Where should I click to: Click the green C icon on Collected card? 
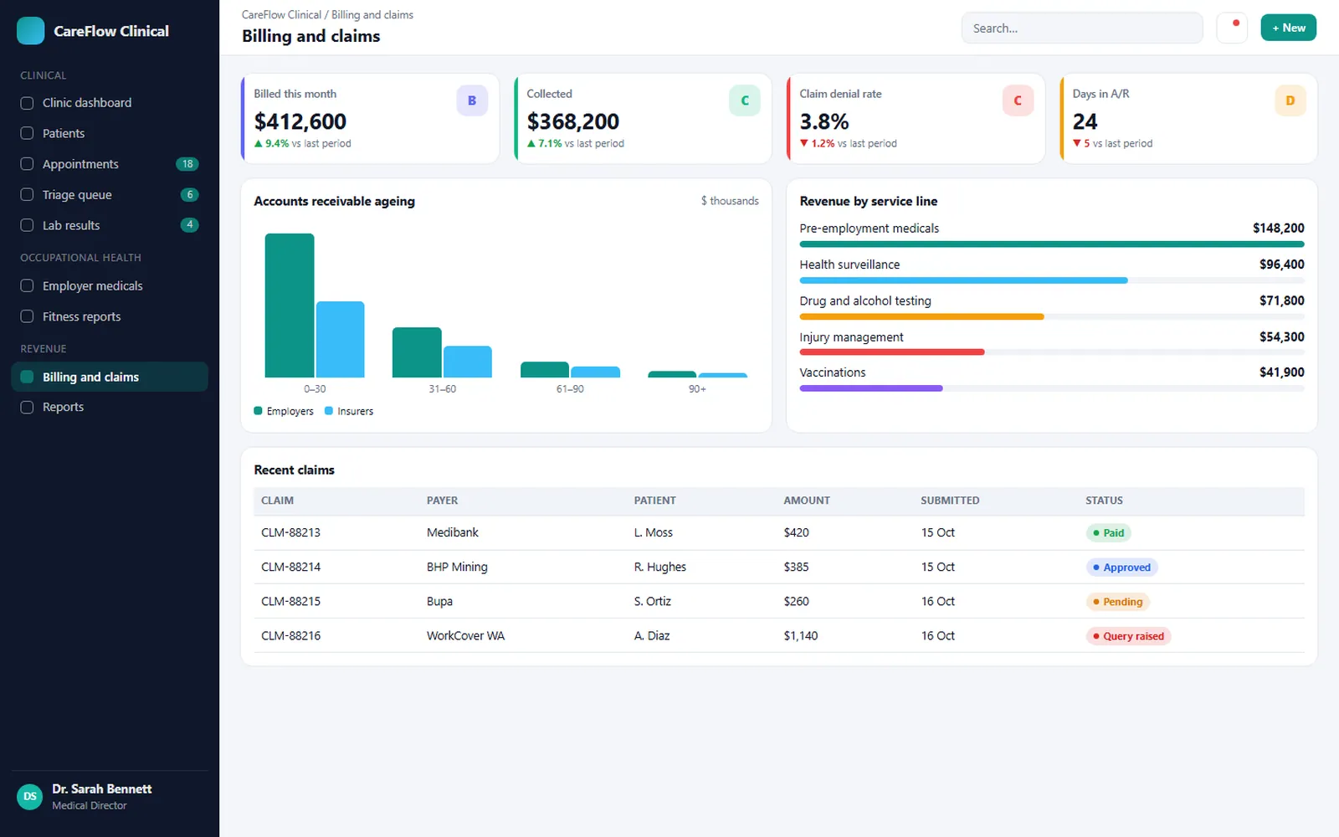coord(745,100)
